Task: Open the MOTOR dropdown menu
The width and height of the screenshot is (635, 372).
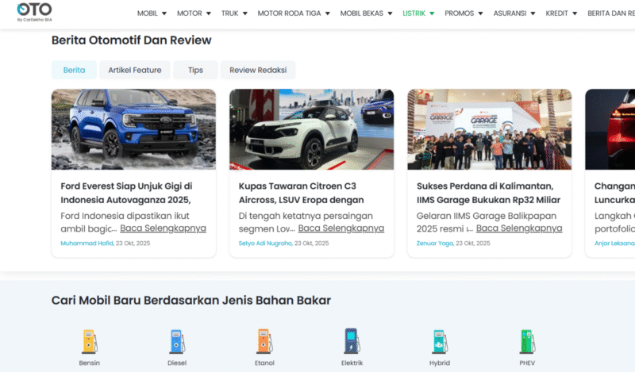Action: (x=194, y=13)
